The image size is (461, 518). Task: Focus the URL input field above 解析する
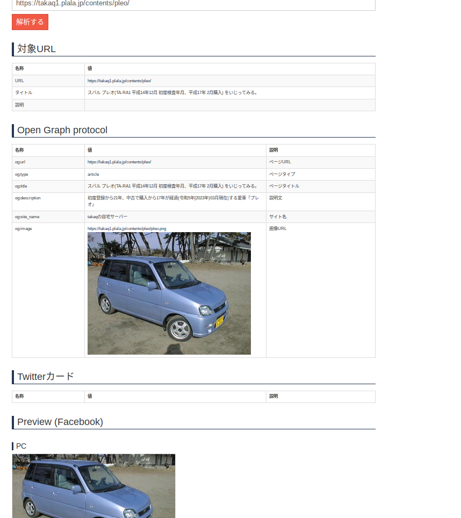pos(193,4)
